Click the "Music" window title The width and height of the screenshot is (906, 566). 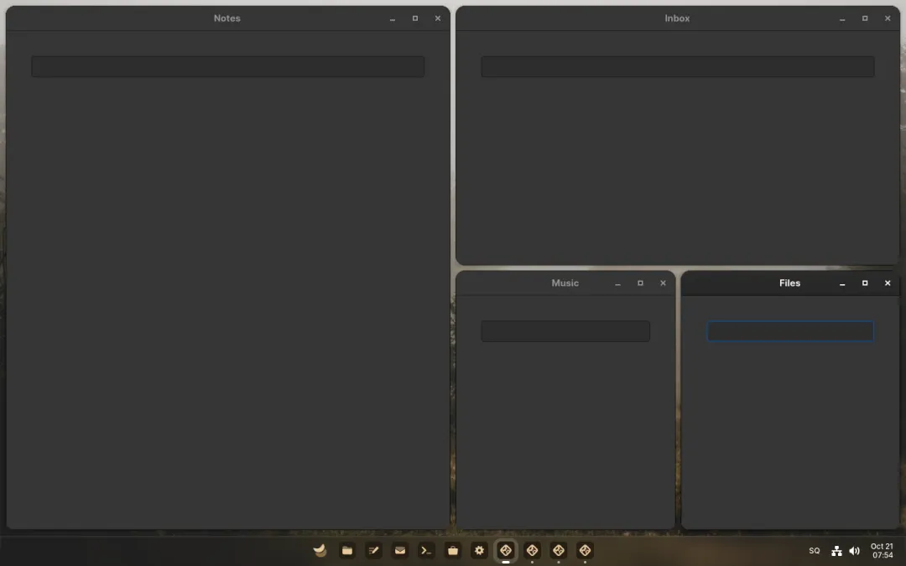(x=565, y=283)
